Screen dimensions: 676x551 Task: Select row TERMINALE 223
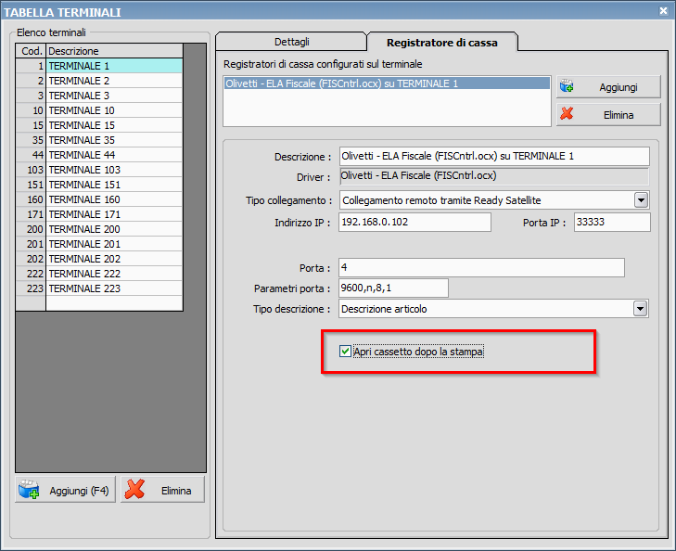99,288
